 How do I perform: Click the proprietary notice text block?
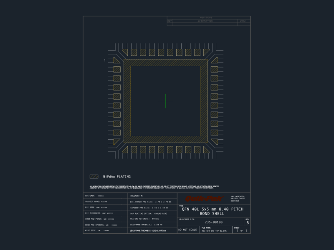point(154,187)
